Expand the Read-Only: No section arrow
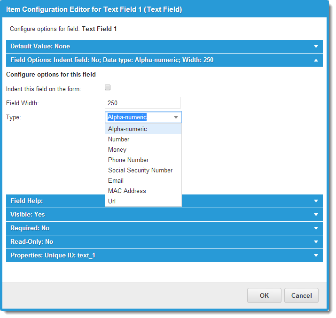Image resolution: width=336 pixels, height=318 pixels. coord(316,242)
